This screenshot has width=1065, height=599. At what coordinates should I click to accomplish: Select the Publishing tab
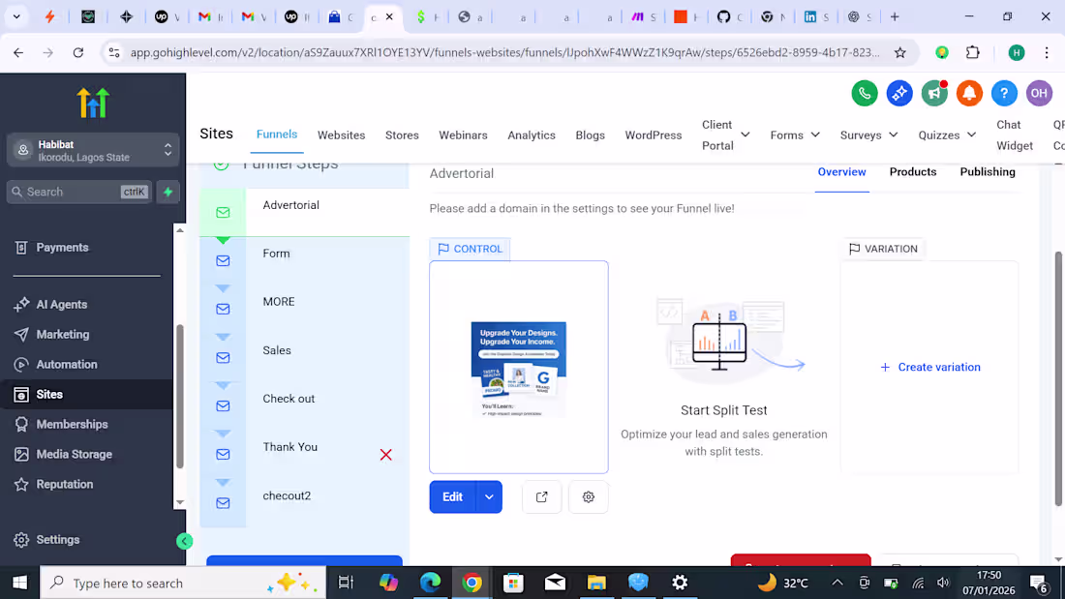click(x=988, y=172)
